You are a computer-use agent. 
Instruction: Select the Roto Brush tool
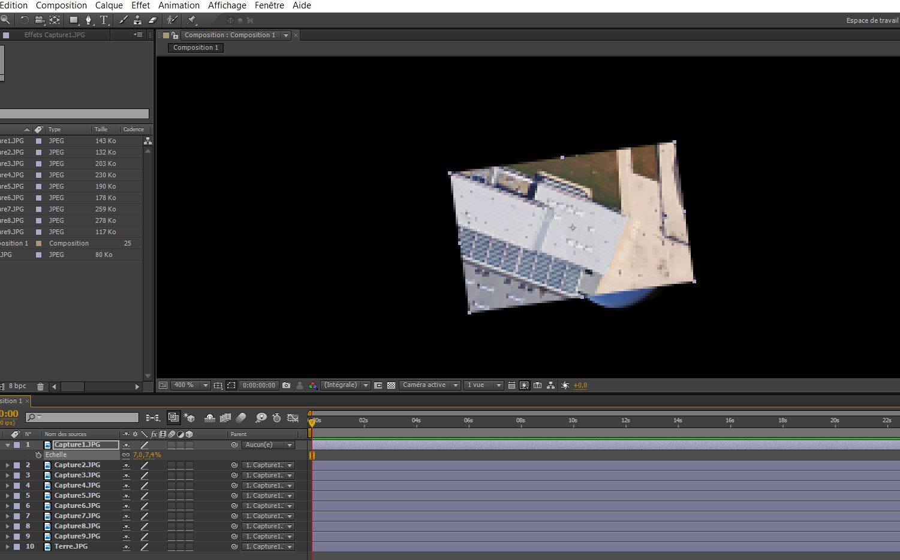point(172,20)
